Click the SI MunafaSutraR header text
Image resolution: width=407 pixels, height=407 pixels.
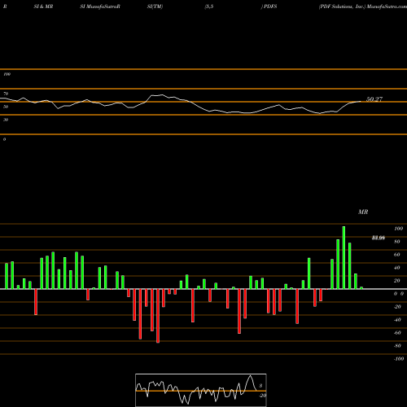100,7
